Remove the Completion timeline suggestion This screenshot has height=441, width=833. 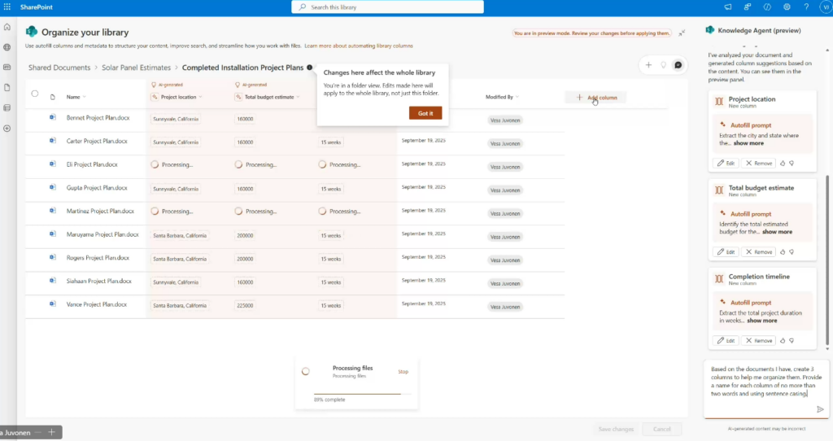[x=759, y=341]
